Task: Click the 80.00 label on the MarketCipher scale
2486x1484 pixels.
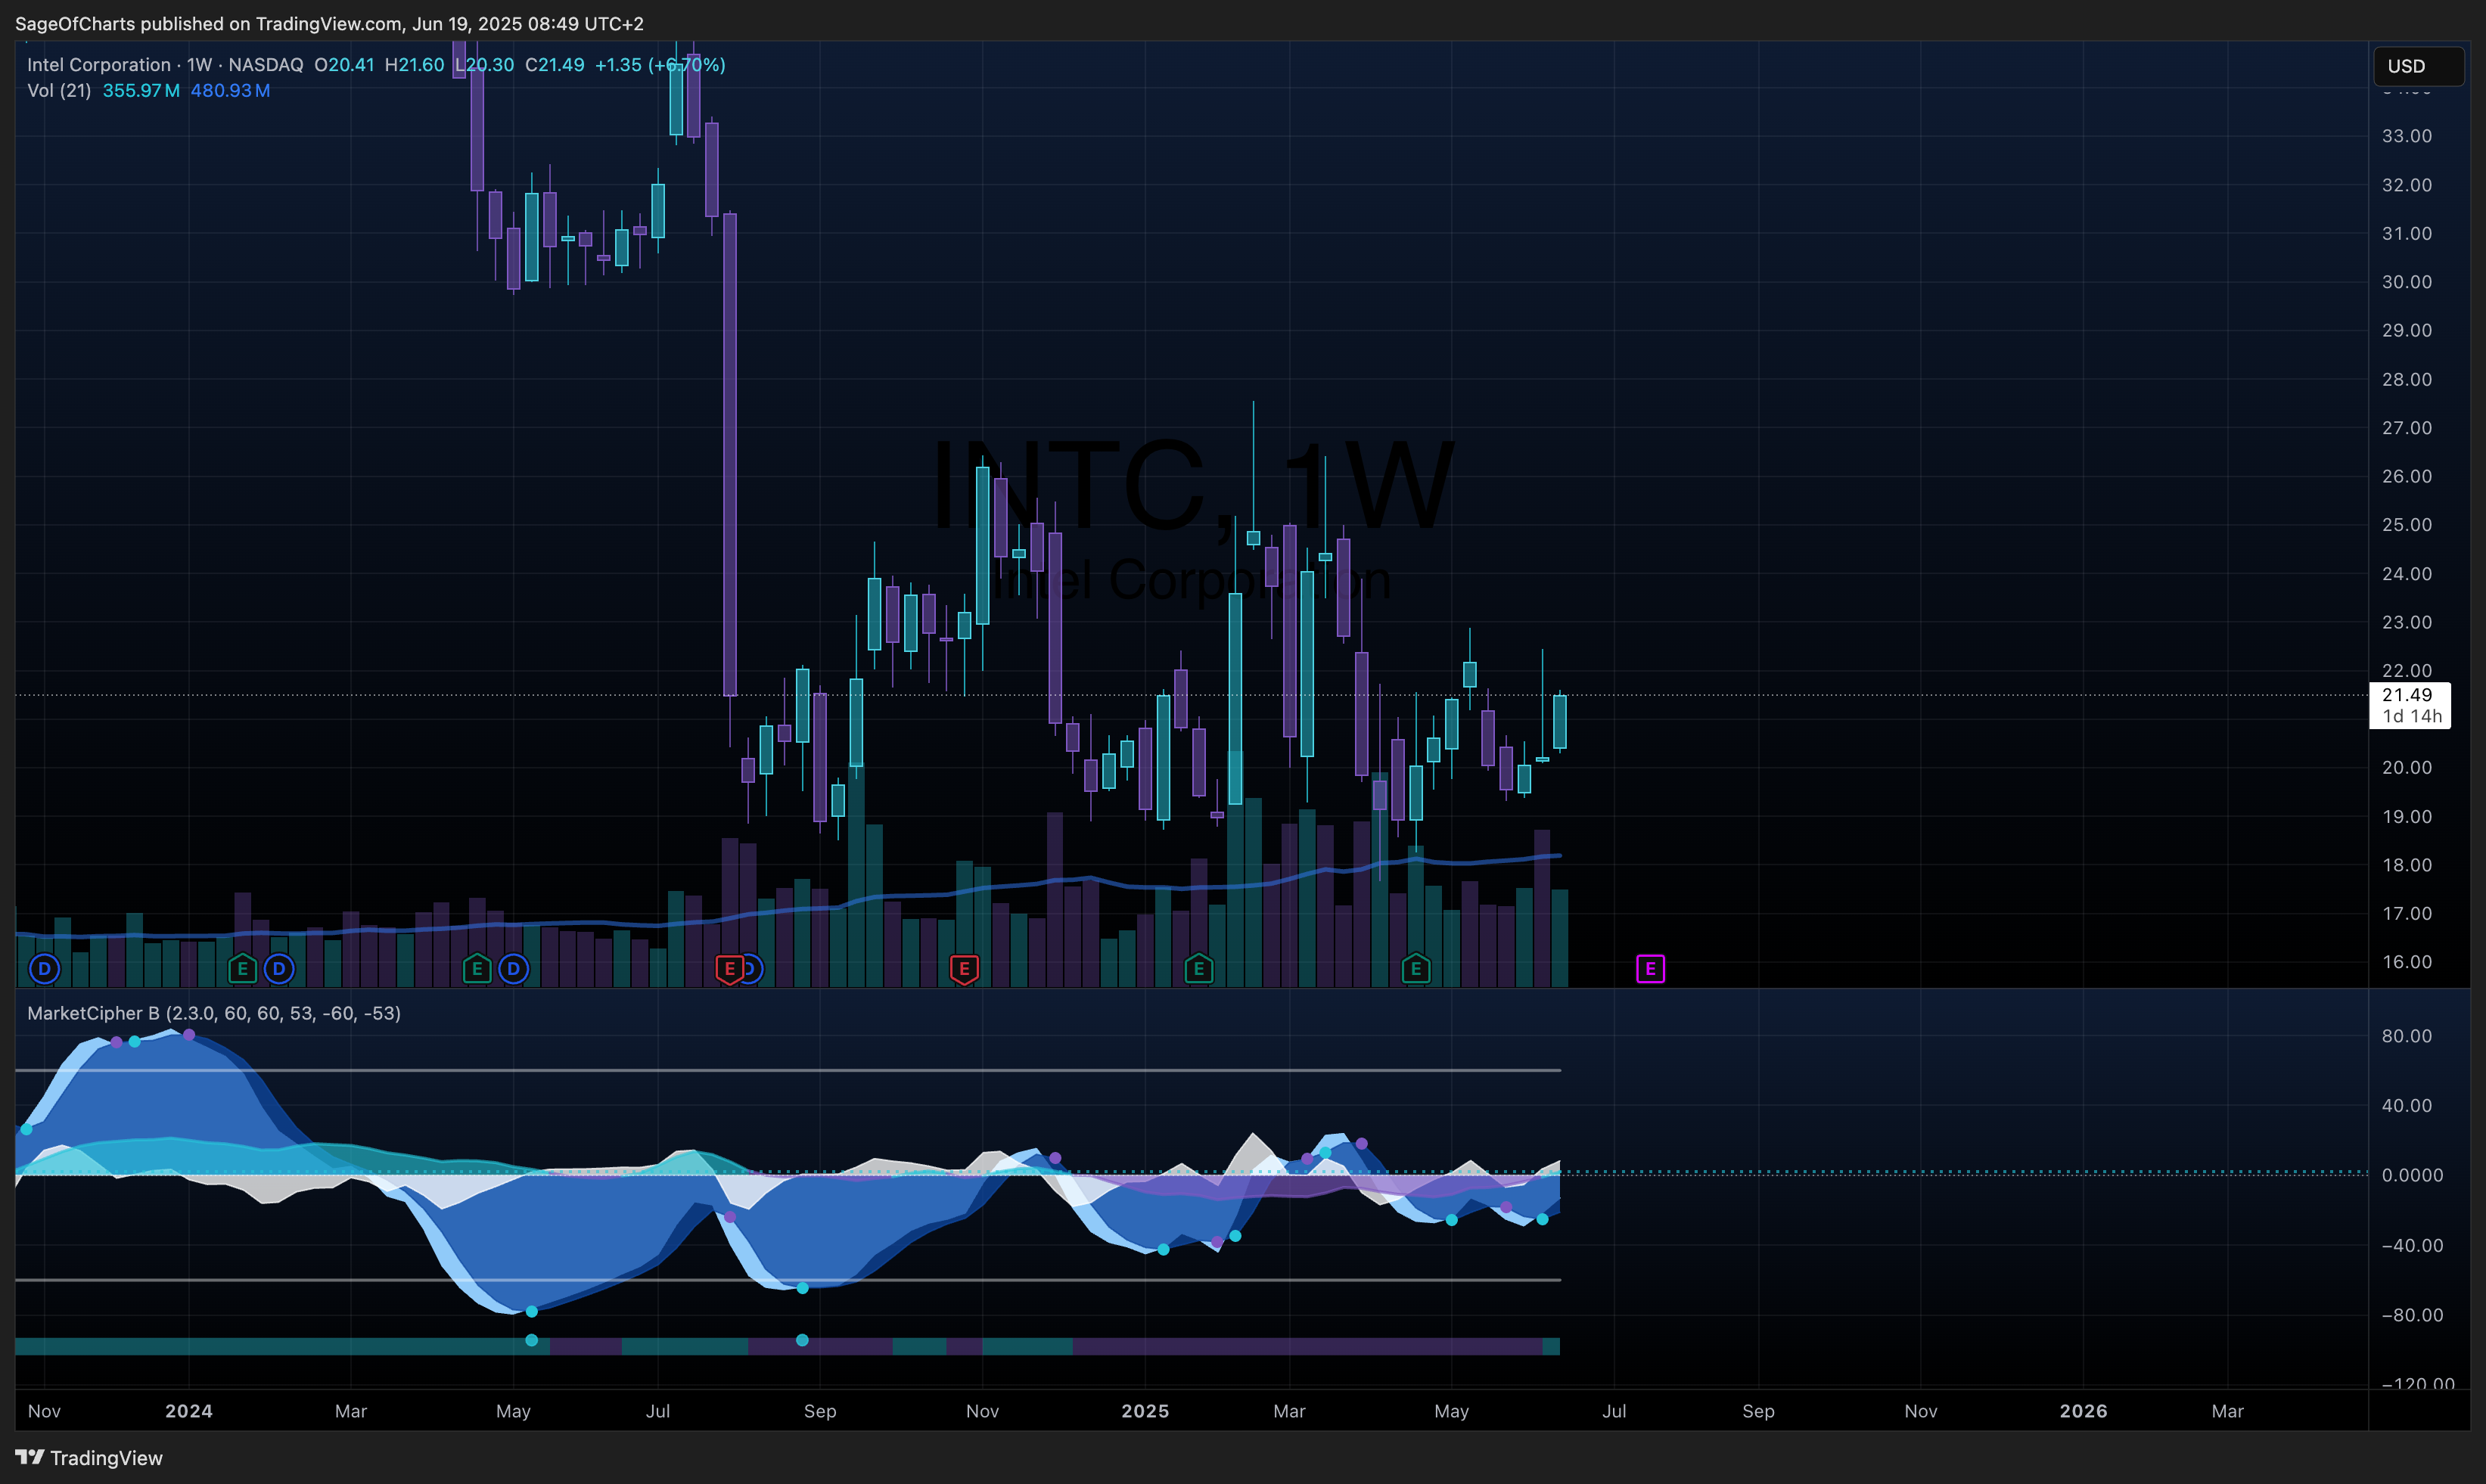Action: [2407, 1036]
